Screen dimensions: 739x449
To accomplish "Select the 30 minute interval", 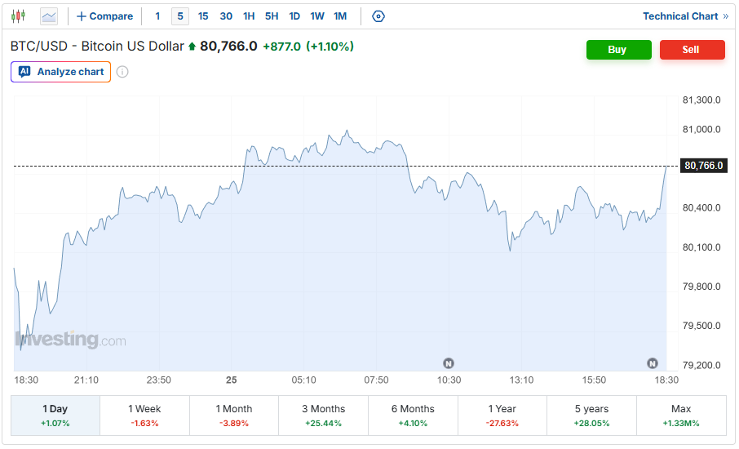I will [226, 16].
